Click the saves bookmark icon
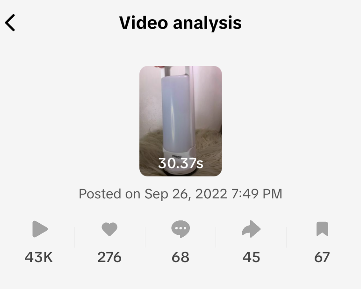361x289 pixels. click(x=322, y=229)
